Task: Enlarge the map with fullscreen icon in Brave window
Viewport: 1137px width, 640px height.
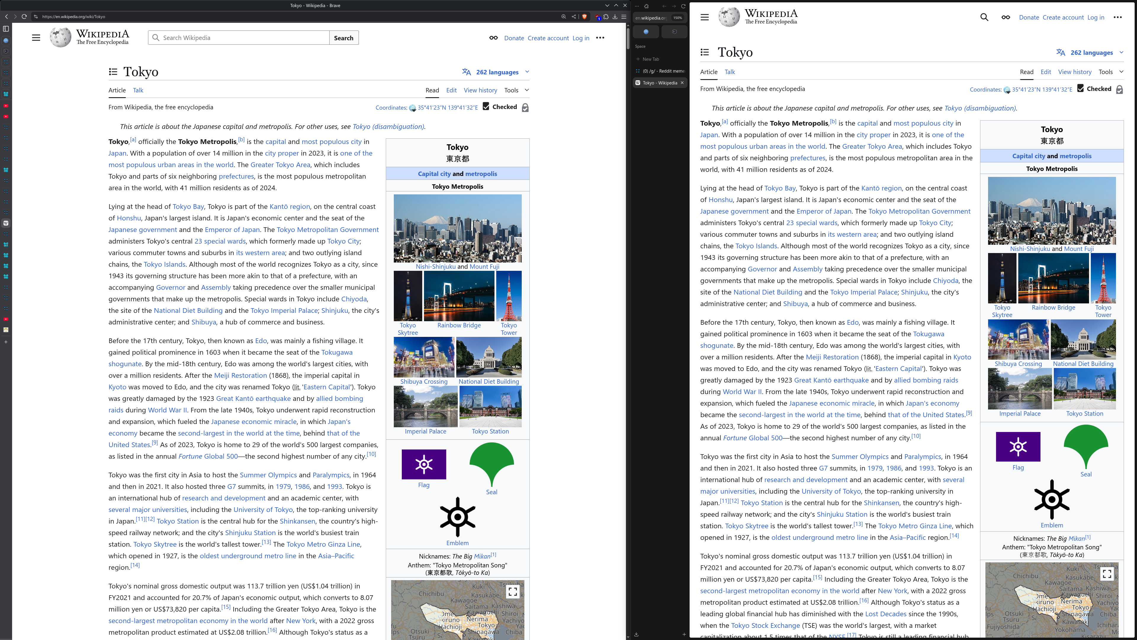Action: click(513, 591)
